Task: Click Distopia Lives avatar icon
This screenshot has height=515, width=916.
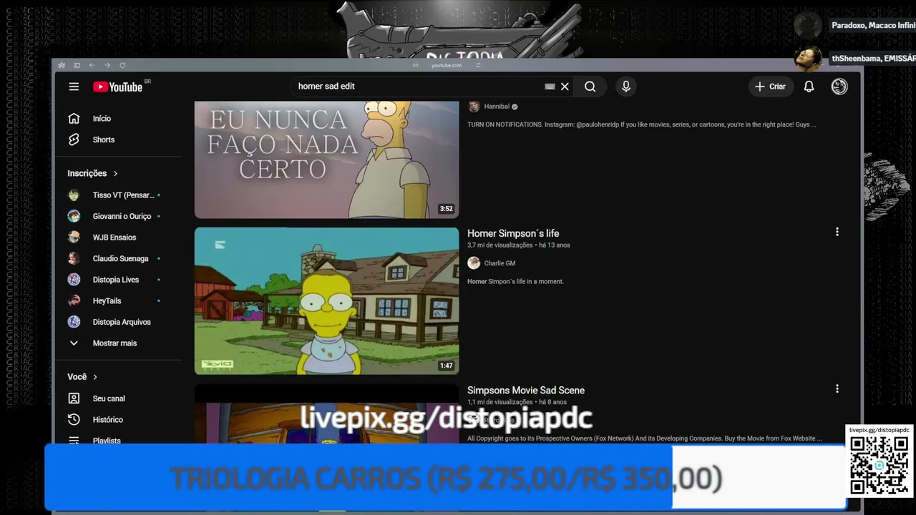Action: (74, 280)
